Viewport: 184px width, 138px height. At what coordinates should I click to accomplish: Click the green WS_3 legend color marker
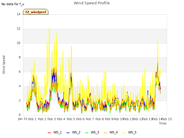coord(87,133)
